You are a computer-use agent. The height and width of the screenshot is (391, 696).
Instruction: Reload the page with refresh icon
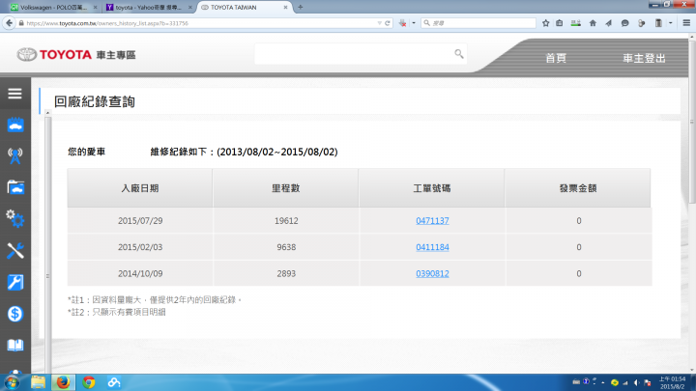click(388, 23)
